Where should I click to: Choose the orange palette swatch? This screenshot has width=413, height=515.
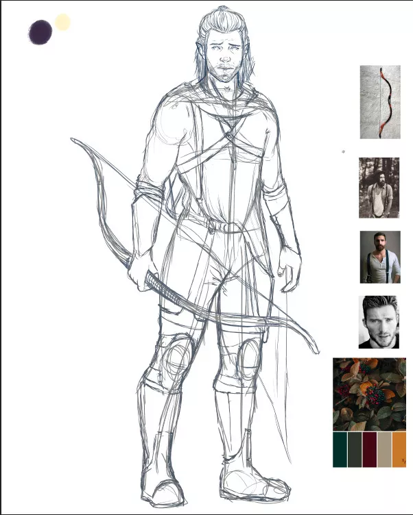click(399, 449)
